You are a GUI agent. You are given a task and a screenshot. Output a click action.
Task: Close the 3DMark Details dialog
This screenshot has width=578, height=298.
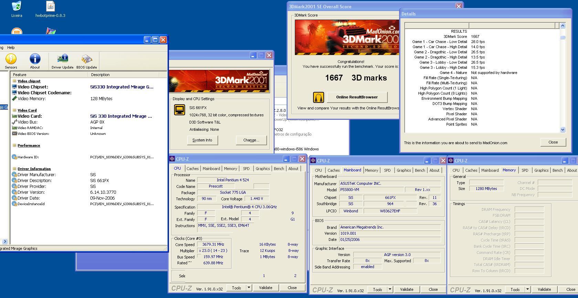click(x=553, y=142)
